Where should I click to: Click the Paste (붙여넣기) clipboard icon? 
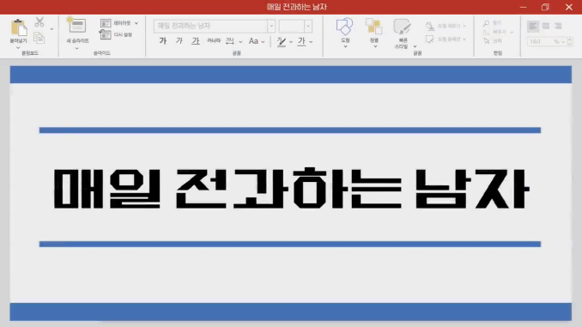pyautogui.click(x=18, y=27)
